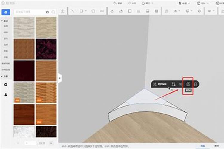Click the empty square outline toolbar icon
The width and height of the screenshot is (224, 149).
pos(130,11)
